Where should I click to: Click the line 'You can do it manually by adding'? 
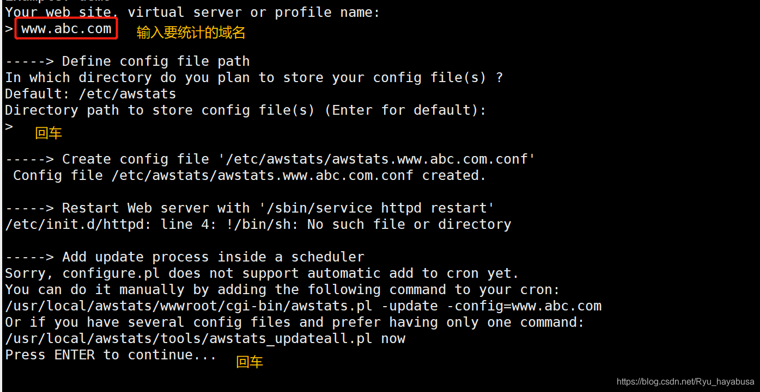click(x=282, y=290)
